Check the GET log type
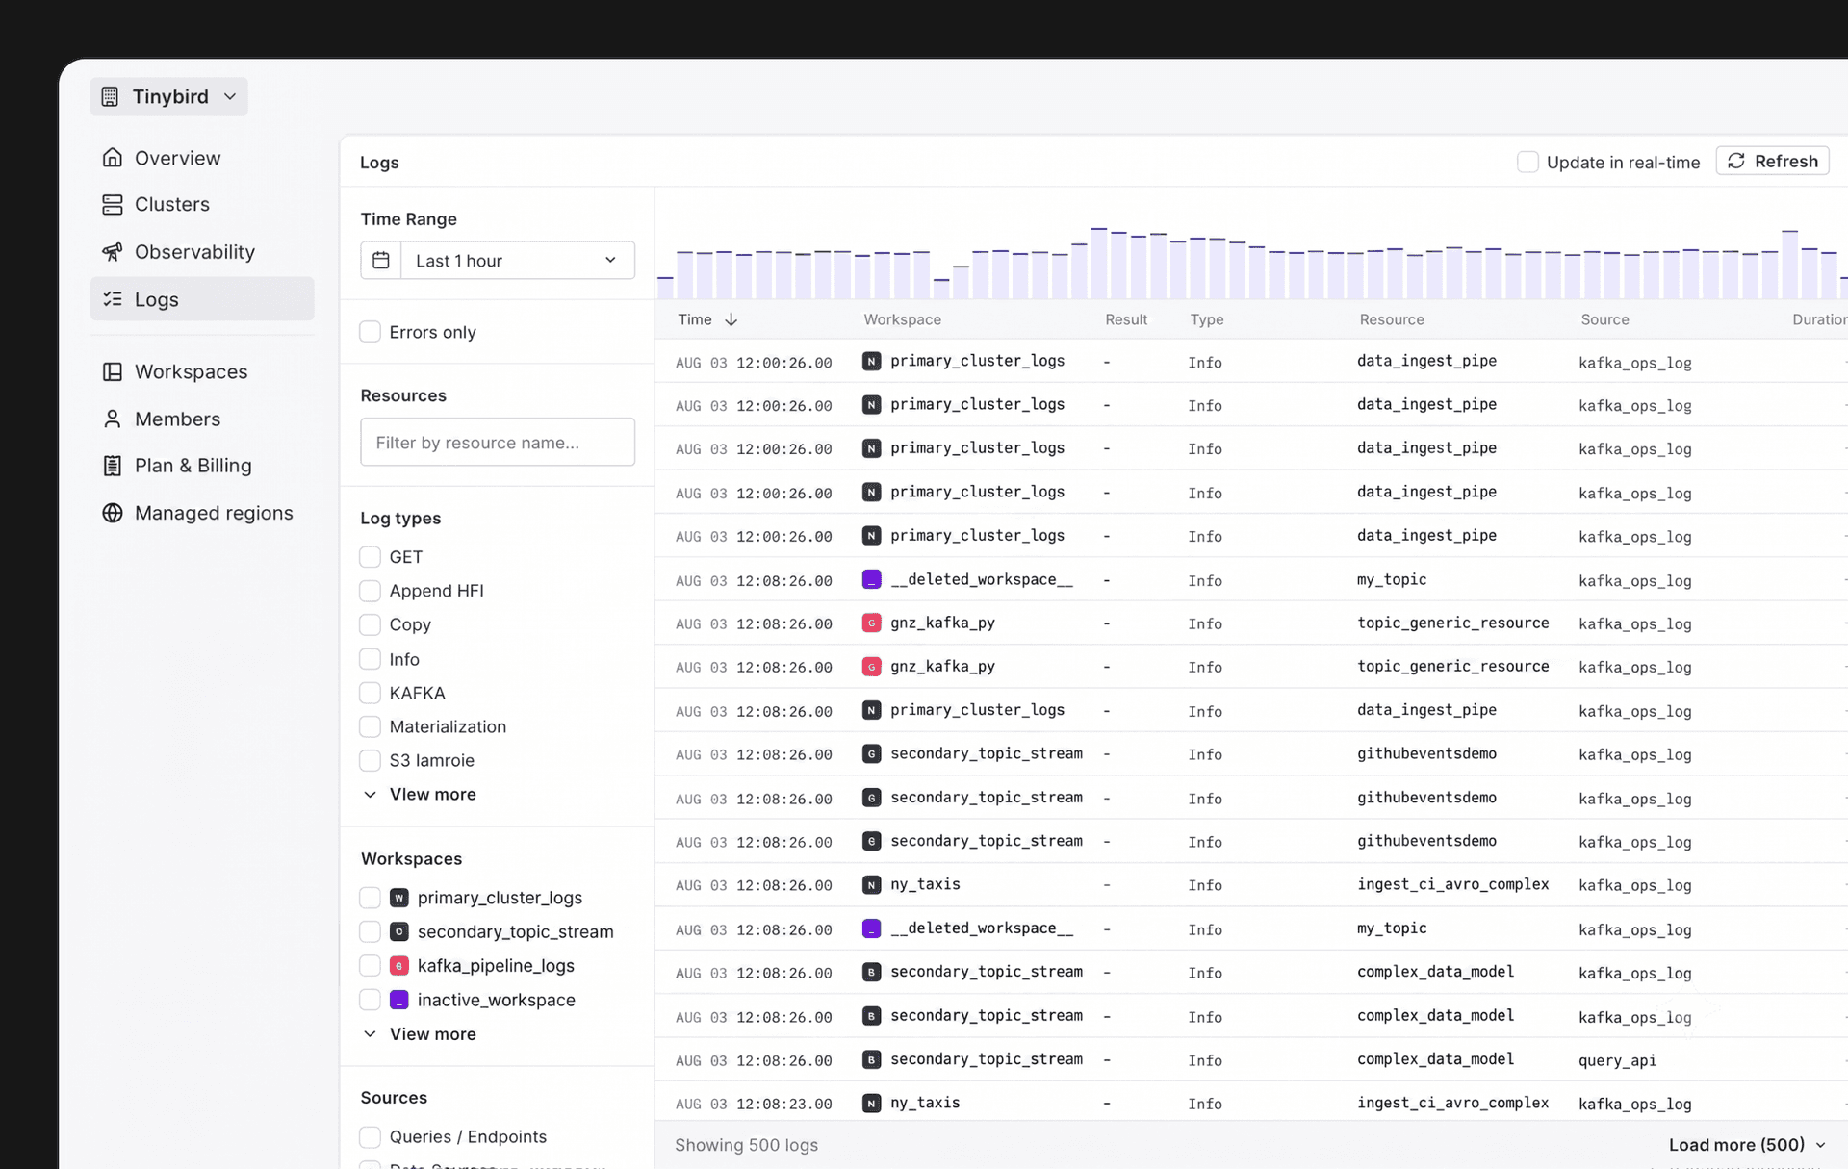 coord(370,557)
